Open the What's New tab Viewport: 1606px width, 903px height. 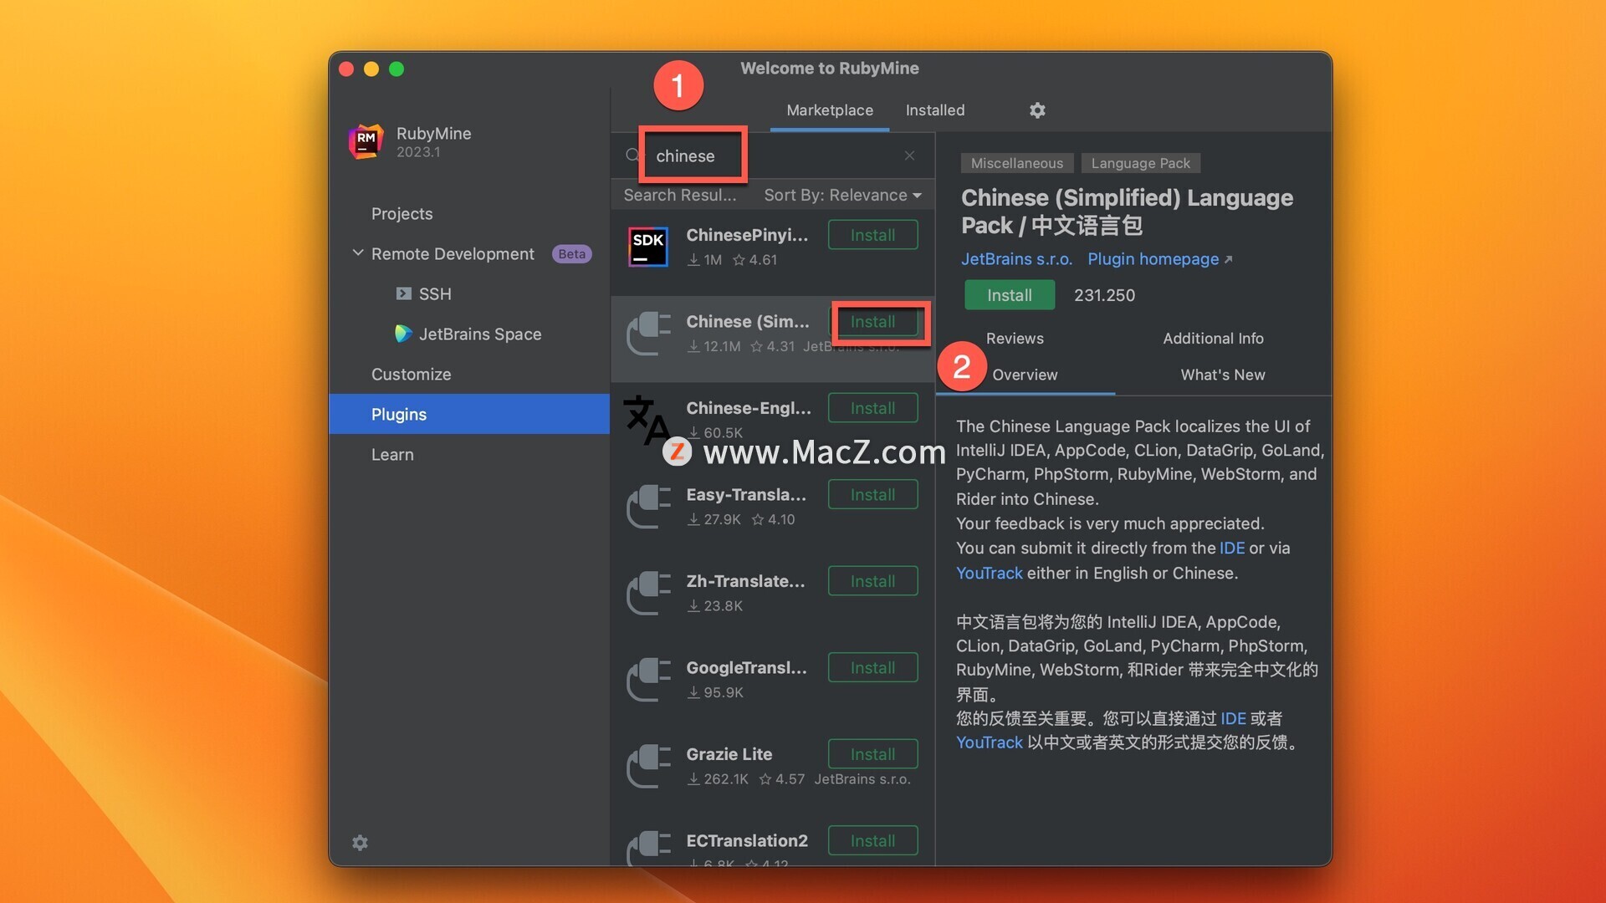coord(1223,375)
